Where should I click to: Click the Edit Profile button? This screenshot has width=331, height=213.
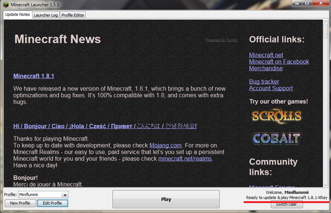click(52, 203)
